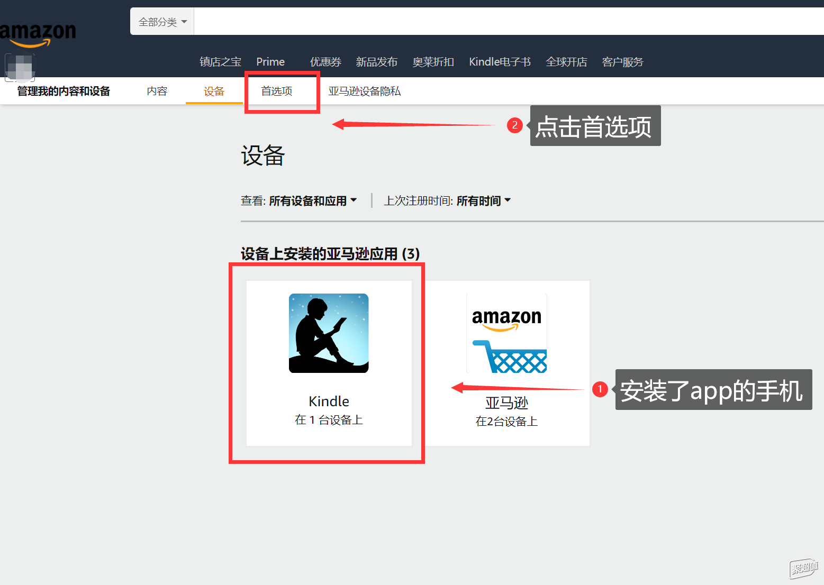This screenshot has height=585, width=824.
Task: Open 全球开店 link
Action: 566,62
